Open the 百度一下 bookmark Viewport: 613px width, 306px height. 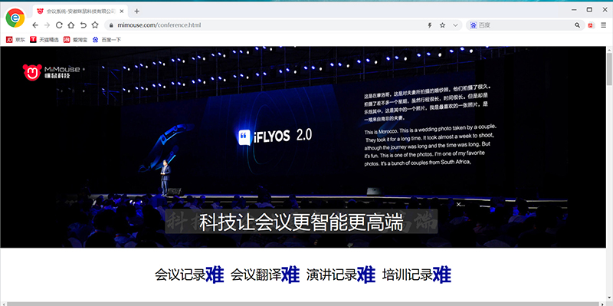pyautogui.click(x=107, y=40)
